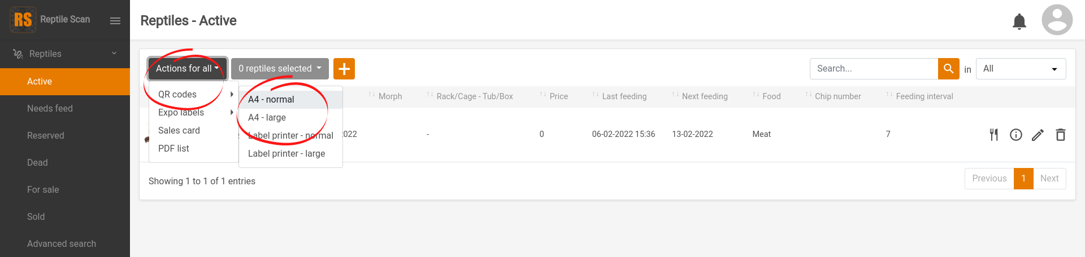Screen dimensions: 1085x257
Task: Select the Sales card menu item
Action: tap(179, 131)
